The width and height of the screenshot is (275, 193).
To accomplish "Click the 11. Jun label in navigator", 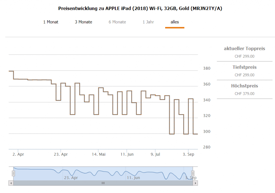I will pos(133,178).
